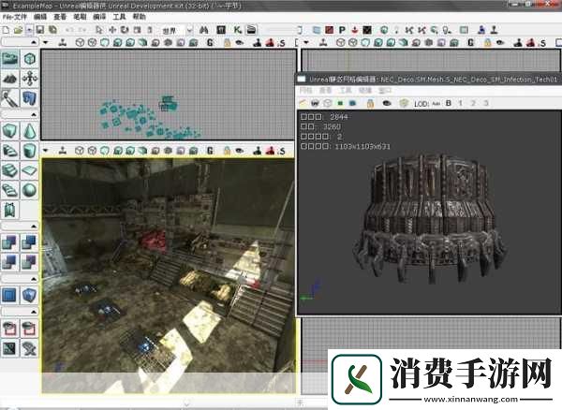Open Matinee with the clapperboard icon
Screen dimensions: 562x410
coord(252,30)
